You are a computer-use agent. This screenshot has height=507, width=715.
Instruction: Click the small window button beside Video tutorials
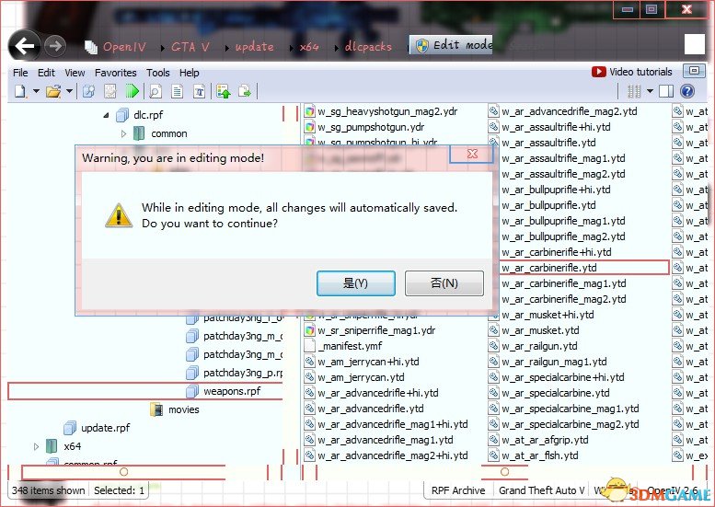click(694, 71)
